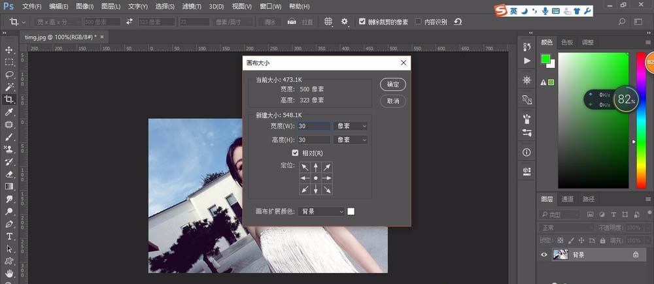Select the Hand tool
Viewport: 654px width, 284px height.
(9, 272)
